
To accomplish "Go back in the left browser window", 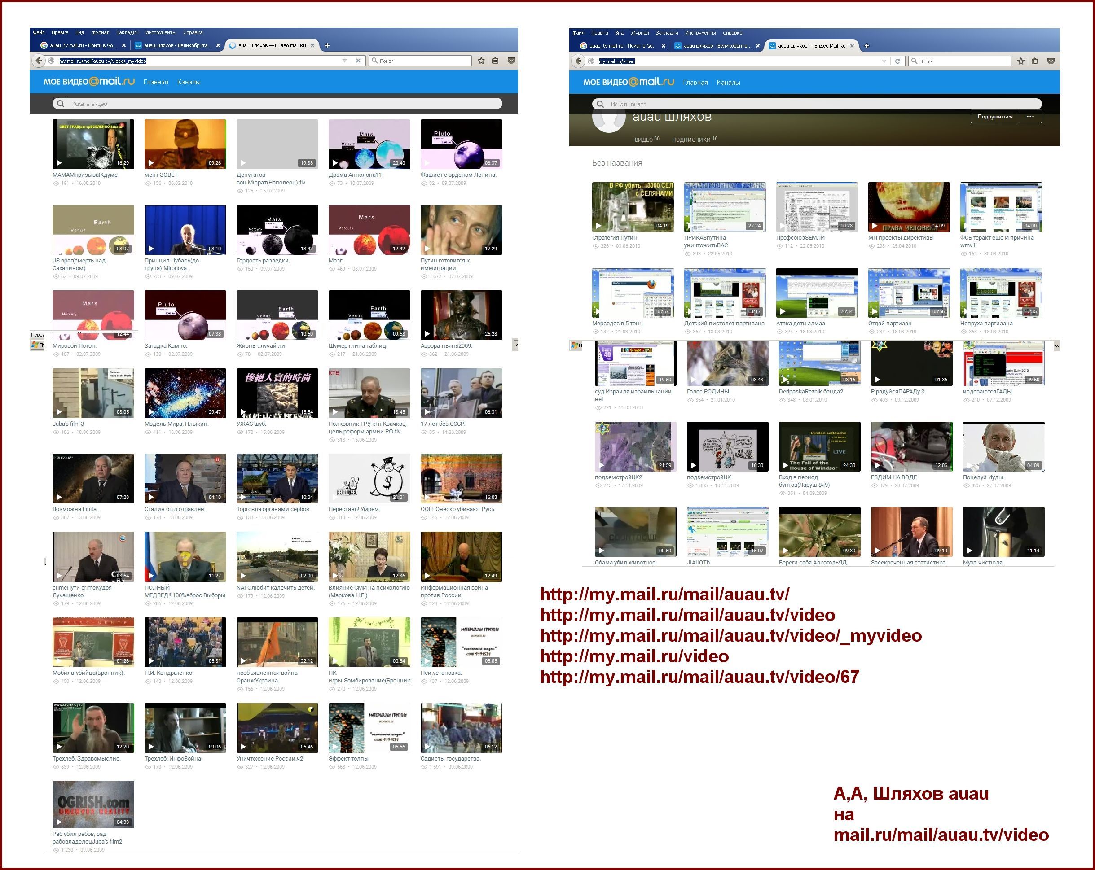I will point(39,61).
